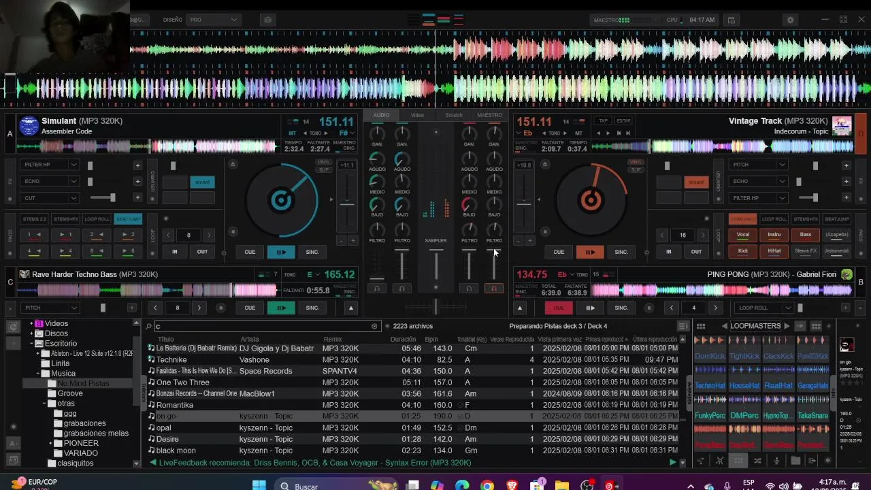Image resolution: width=871 pixels, height=490 pixels.
Task: Collapse the Escritorio folder
Action: (x=31, y=344)
